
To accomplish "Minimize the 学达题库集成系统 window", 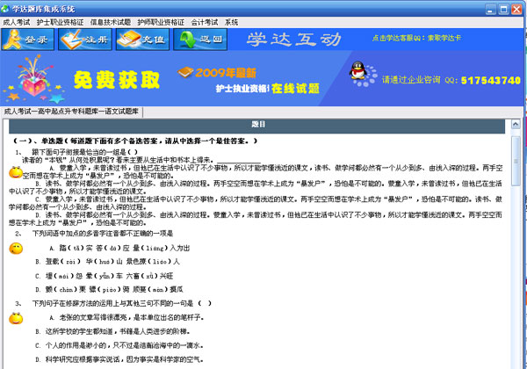I will click(491, 10).
